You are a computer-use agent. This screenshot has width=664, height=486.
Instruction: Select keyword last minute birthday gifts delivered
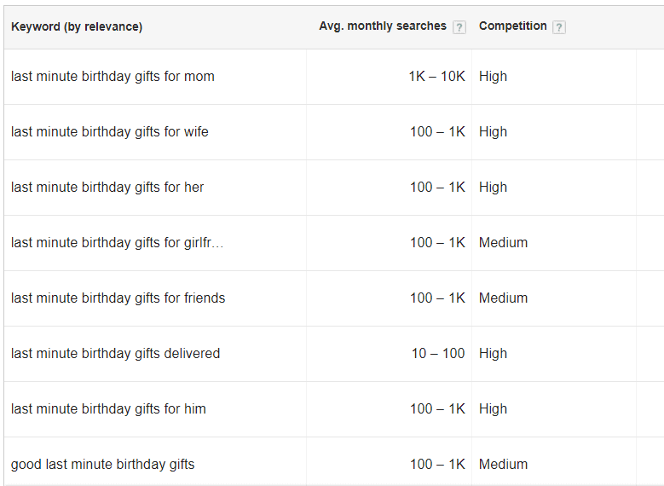pos(116,353)
